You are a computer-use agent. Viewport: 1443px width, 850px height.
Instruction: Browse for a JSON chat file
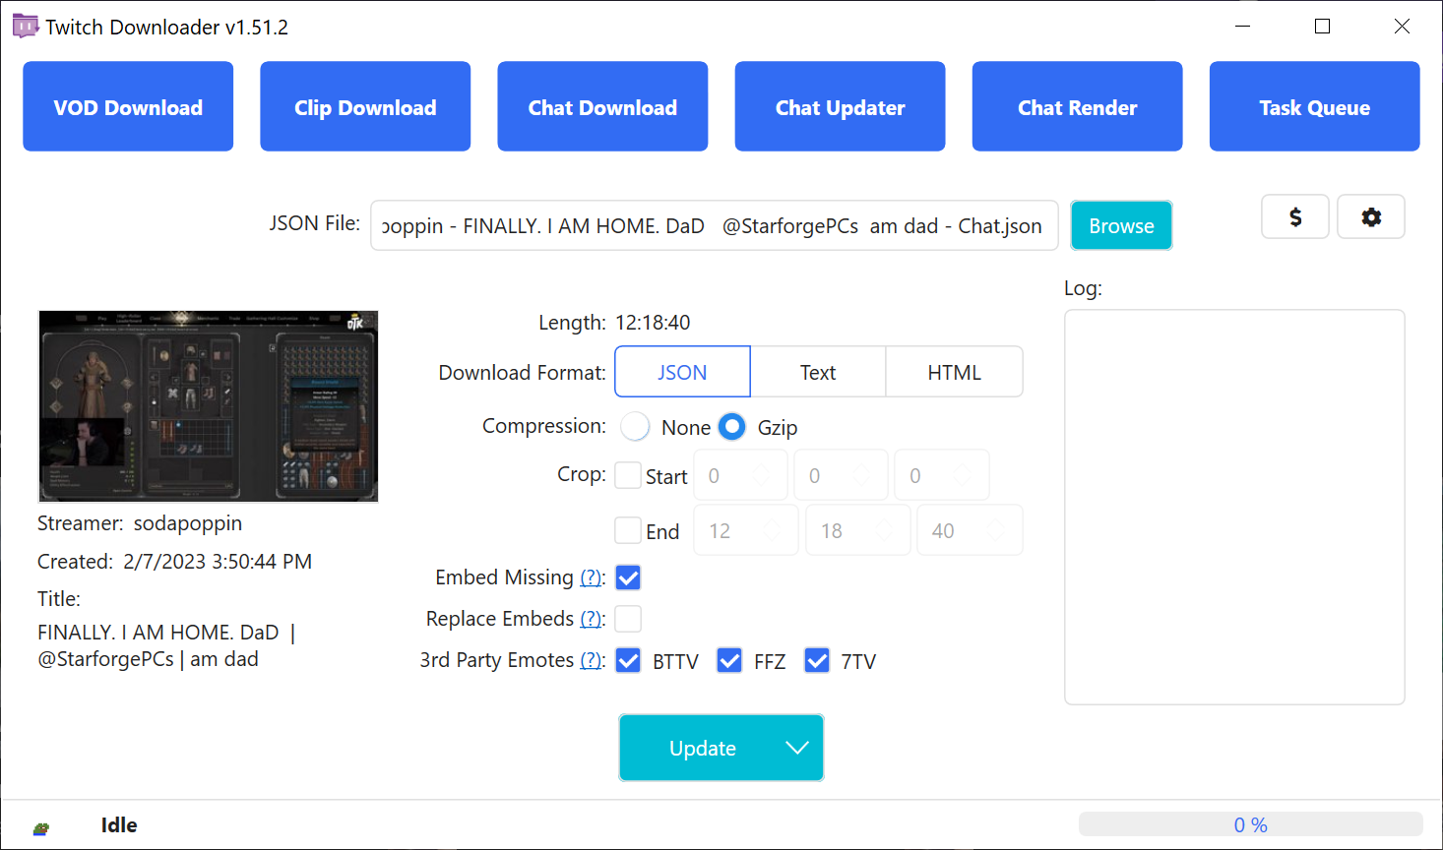(1121, 225)
